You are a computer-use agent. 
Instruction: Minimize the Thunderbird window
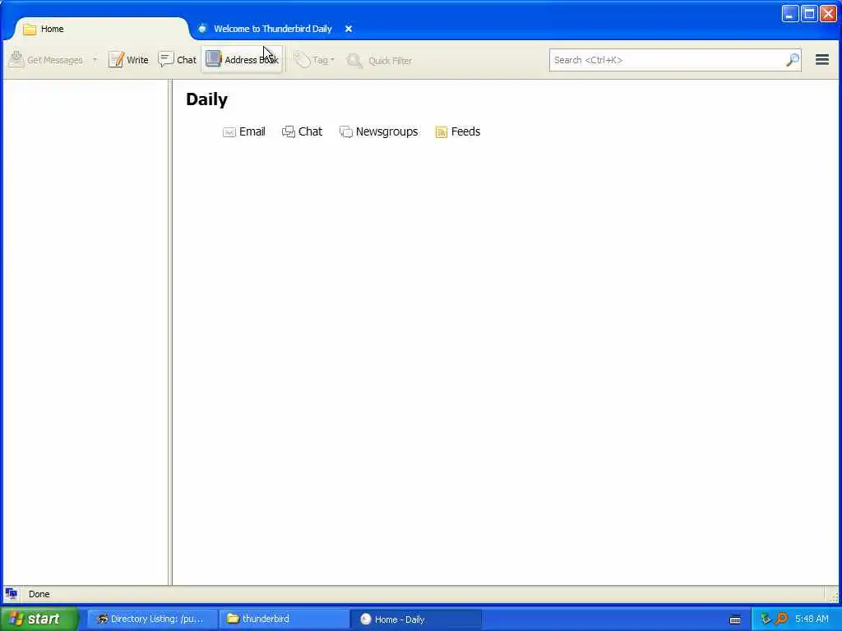[x=790, y=14]
